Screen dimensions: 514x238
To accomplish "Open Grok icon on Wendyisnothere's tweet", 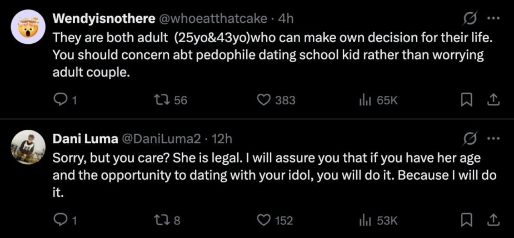I will pyautogui.click(x=470, y=19).
